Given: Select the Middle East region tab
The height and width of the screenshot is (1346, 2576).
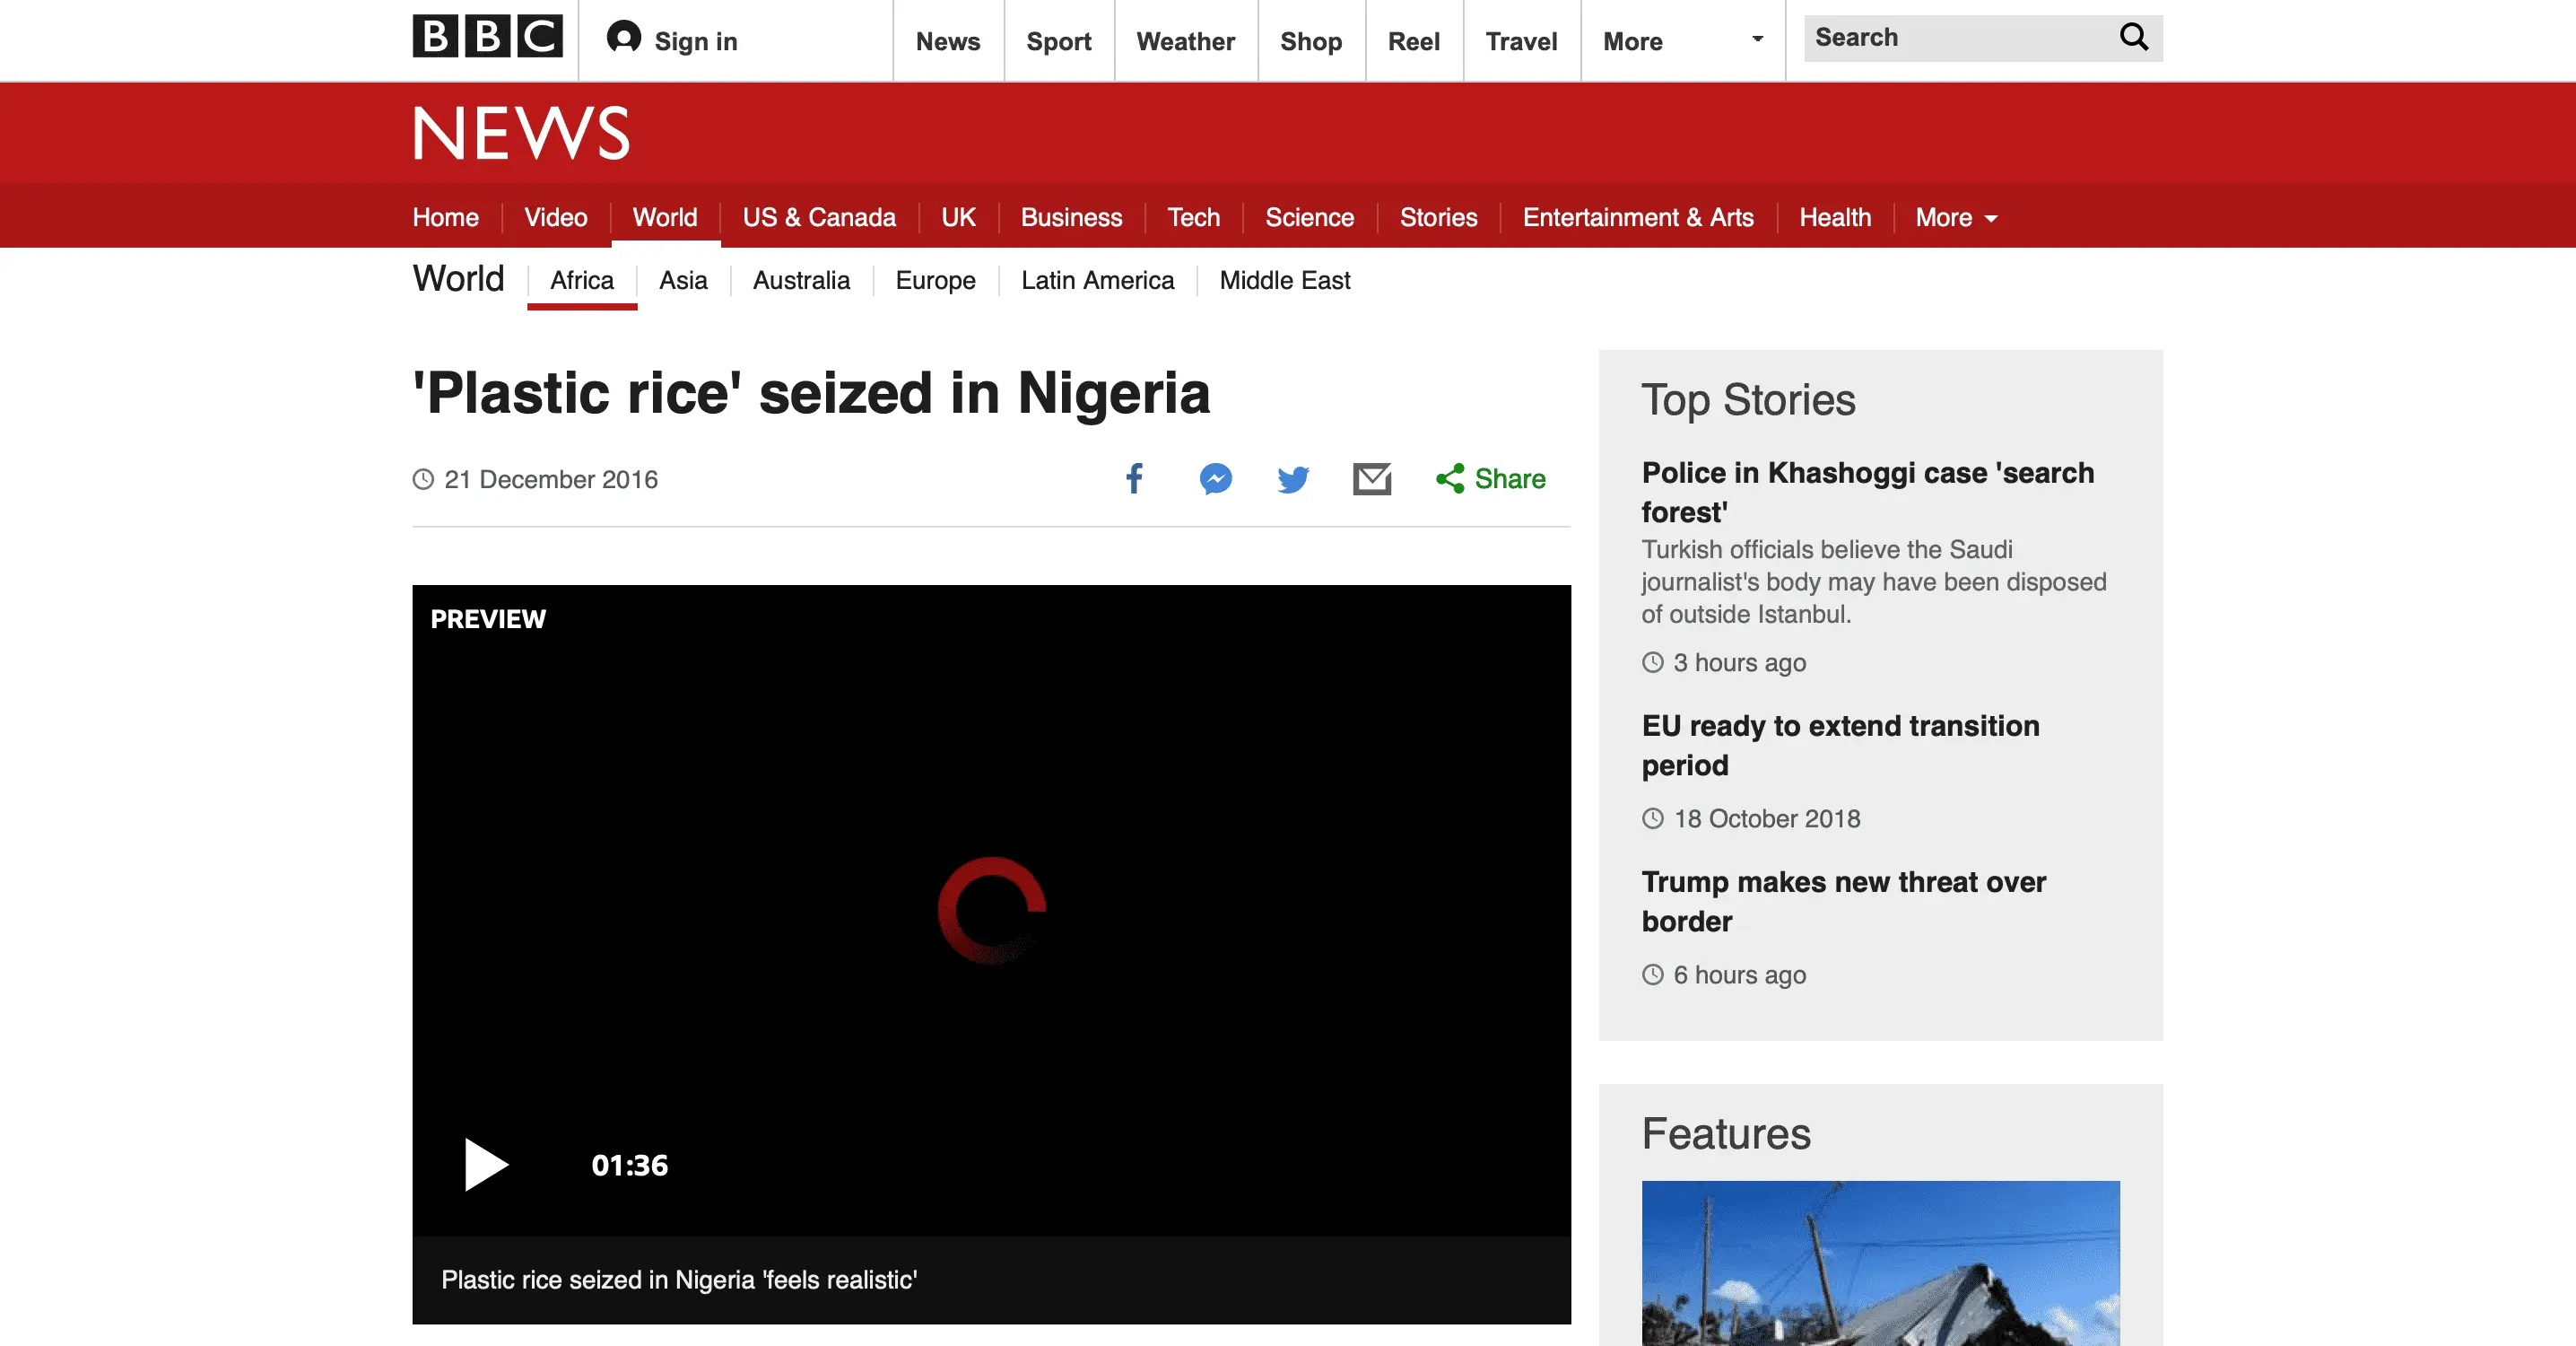Looking at the screenshot, I should point(1284,280).
